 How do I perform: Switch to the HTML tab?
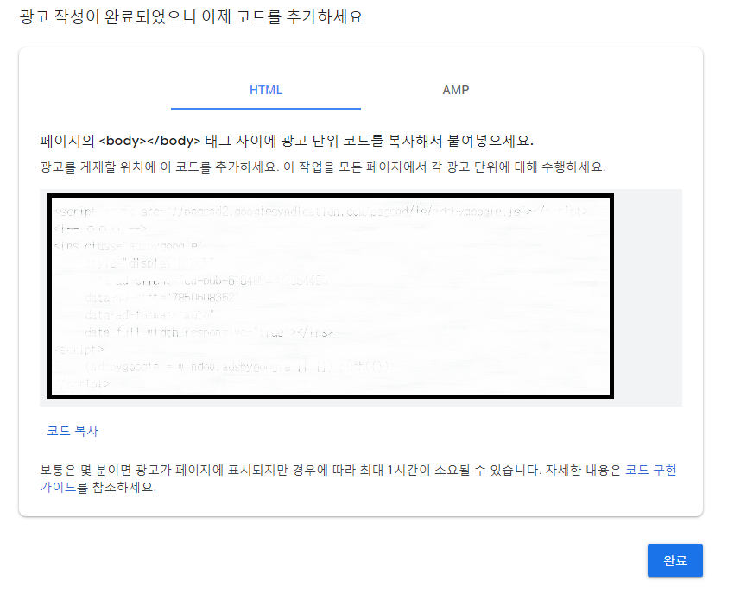pos(266,91)
